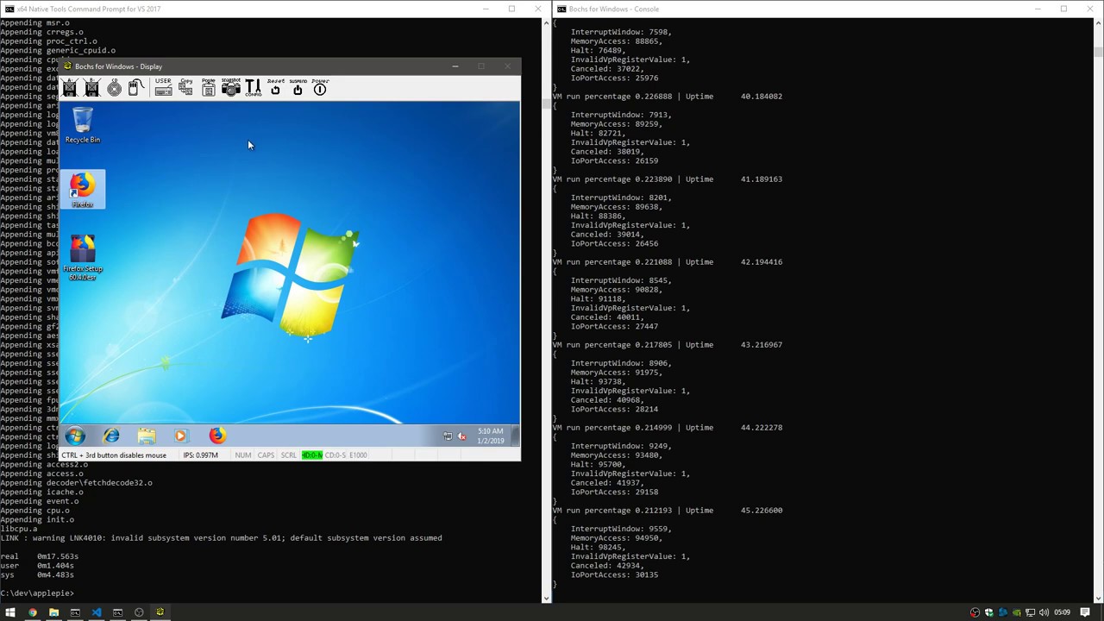Click the USER keyboard shortcut button in Bochs
Screen dimensions: 1104x621
(163, 87)
